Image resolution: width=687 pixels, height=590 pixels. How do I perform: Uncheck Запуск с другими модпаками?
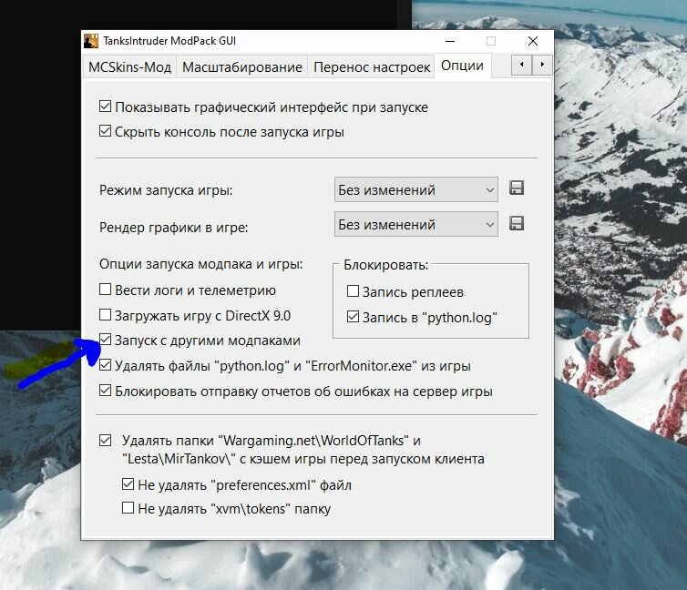(x=105, y=340)
